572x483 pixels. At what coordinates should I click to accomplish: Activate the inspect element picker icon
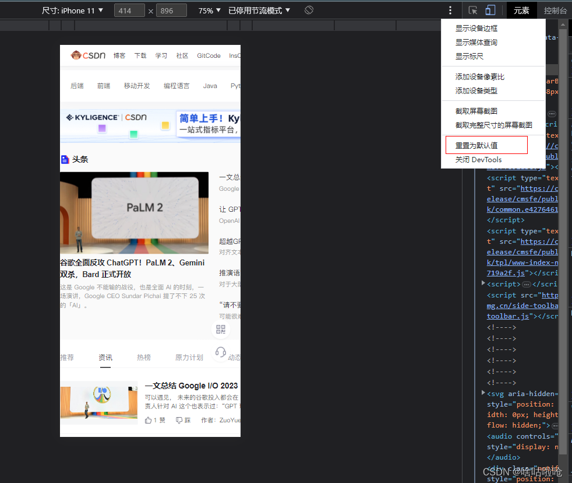[473, 10]
